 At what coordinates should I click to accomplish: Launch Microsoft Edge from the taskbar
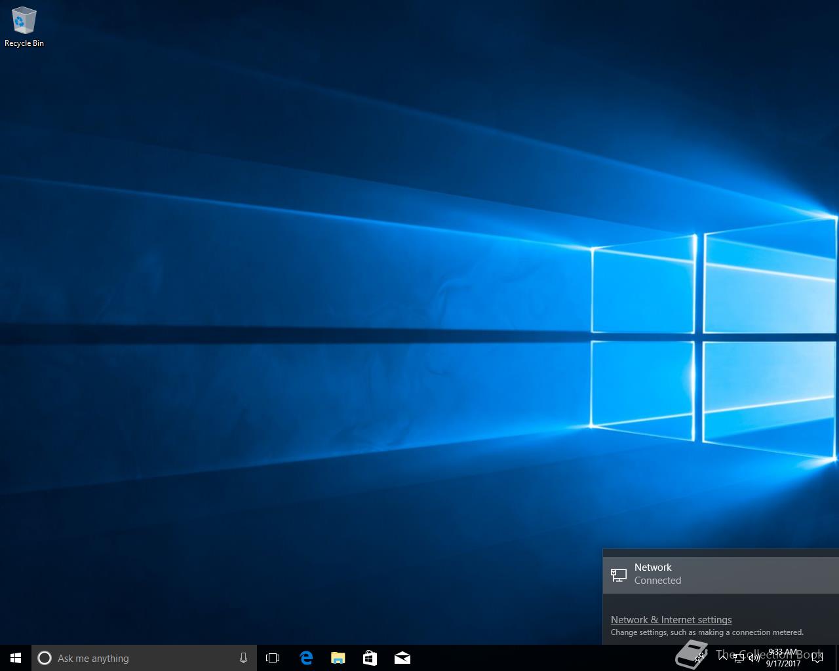point(305,658)
